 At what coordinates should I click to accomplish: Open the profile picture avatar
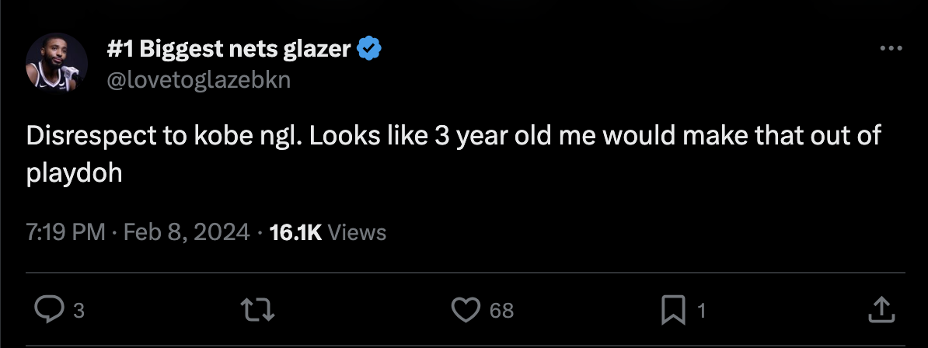tap(56, 64)
